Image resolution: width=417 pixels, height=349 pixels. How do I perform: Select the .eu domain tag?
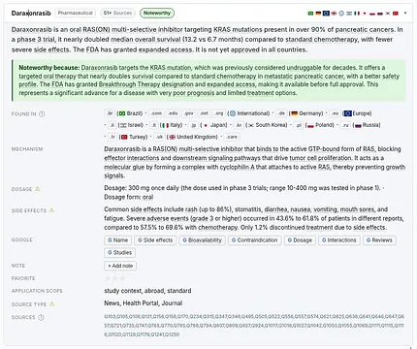click(336, 113)
